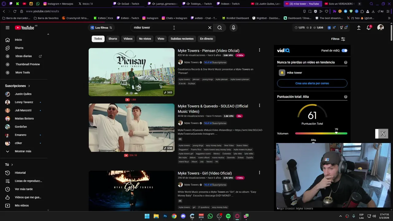Viewport: 393px width, 221px height.
Task: Switch to the 0xSad Twitch tab
Action: [128, 4]
